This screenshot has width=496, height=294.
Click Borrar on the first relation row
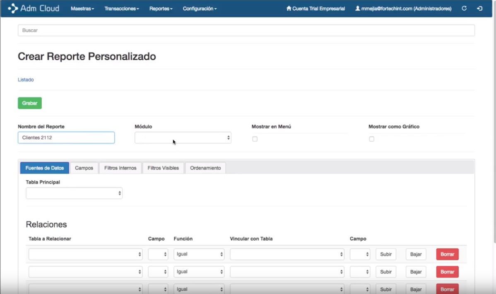click(x=447, y=254)
